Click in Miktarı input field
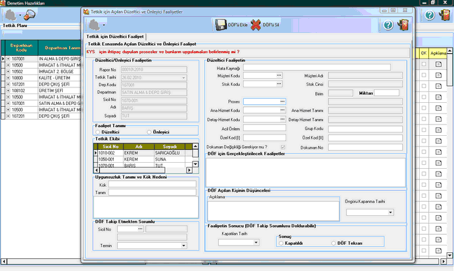454x271 pixels. click(x=387, y=93)
